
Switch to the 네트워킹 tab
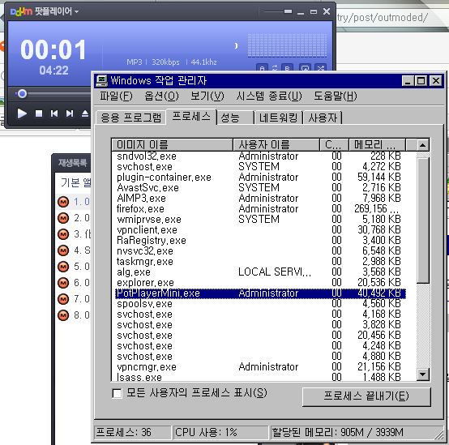278,118
